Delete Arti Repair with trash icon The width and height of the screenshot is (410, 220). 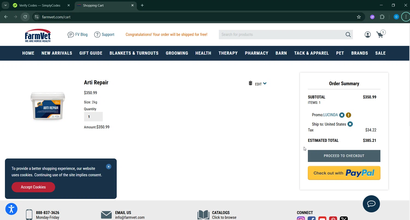coord(250,83)
